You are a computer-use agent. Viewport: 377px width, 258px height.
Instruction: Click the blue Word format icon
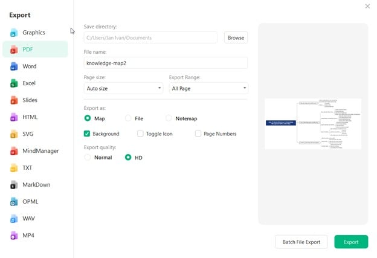(x=14, y=66)
